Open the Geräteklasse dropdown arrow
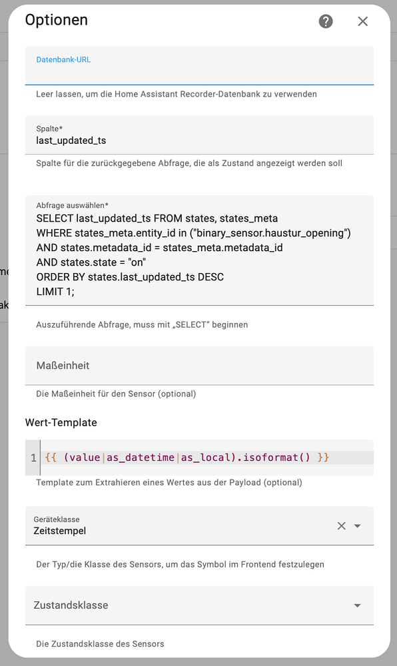397x666 pixels. 357,525
